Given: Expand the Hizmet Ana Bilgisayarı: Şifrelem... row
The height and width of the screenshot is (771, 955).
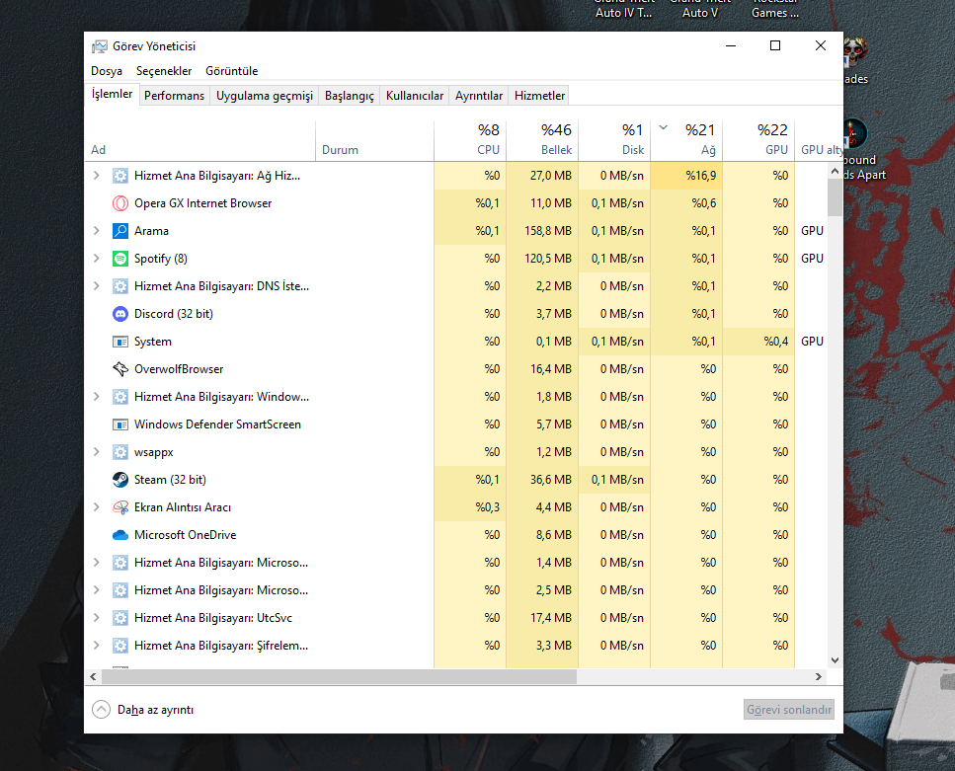Looking at the screenshot, I should click(x=96, y=646).
